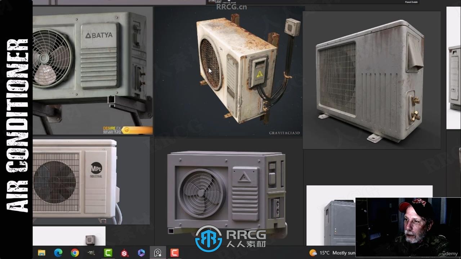Click the "GRAVITACIA3D" credit text
The height and width of the screenshot is (259, 461).
click(x=285, y=133)
